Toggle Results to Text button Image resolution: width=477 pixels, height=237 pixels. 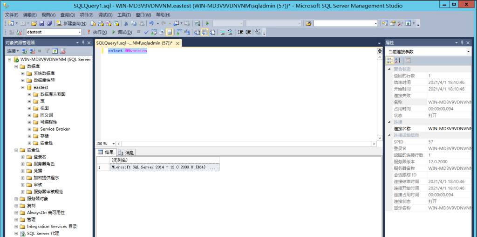click(x=197, y=32)
